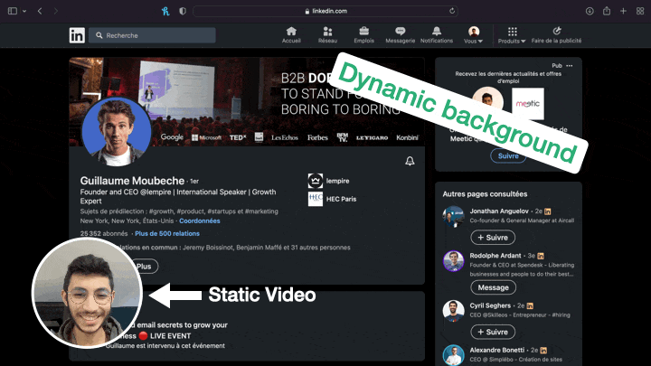Open the privacy shield report

pos(183,11)
